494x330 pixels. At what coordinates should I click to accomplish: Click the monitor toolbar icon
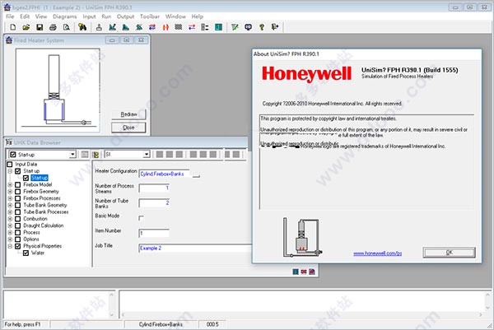point(249,27)
